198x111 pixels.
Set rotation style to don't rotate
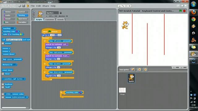pyautogui.click(x=34, y=16)
